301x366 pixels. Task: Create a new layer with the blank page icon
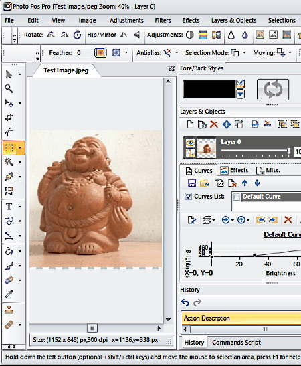[190, 124]
